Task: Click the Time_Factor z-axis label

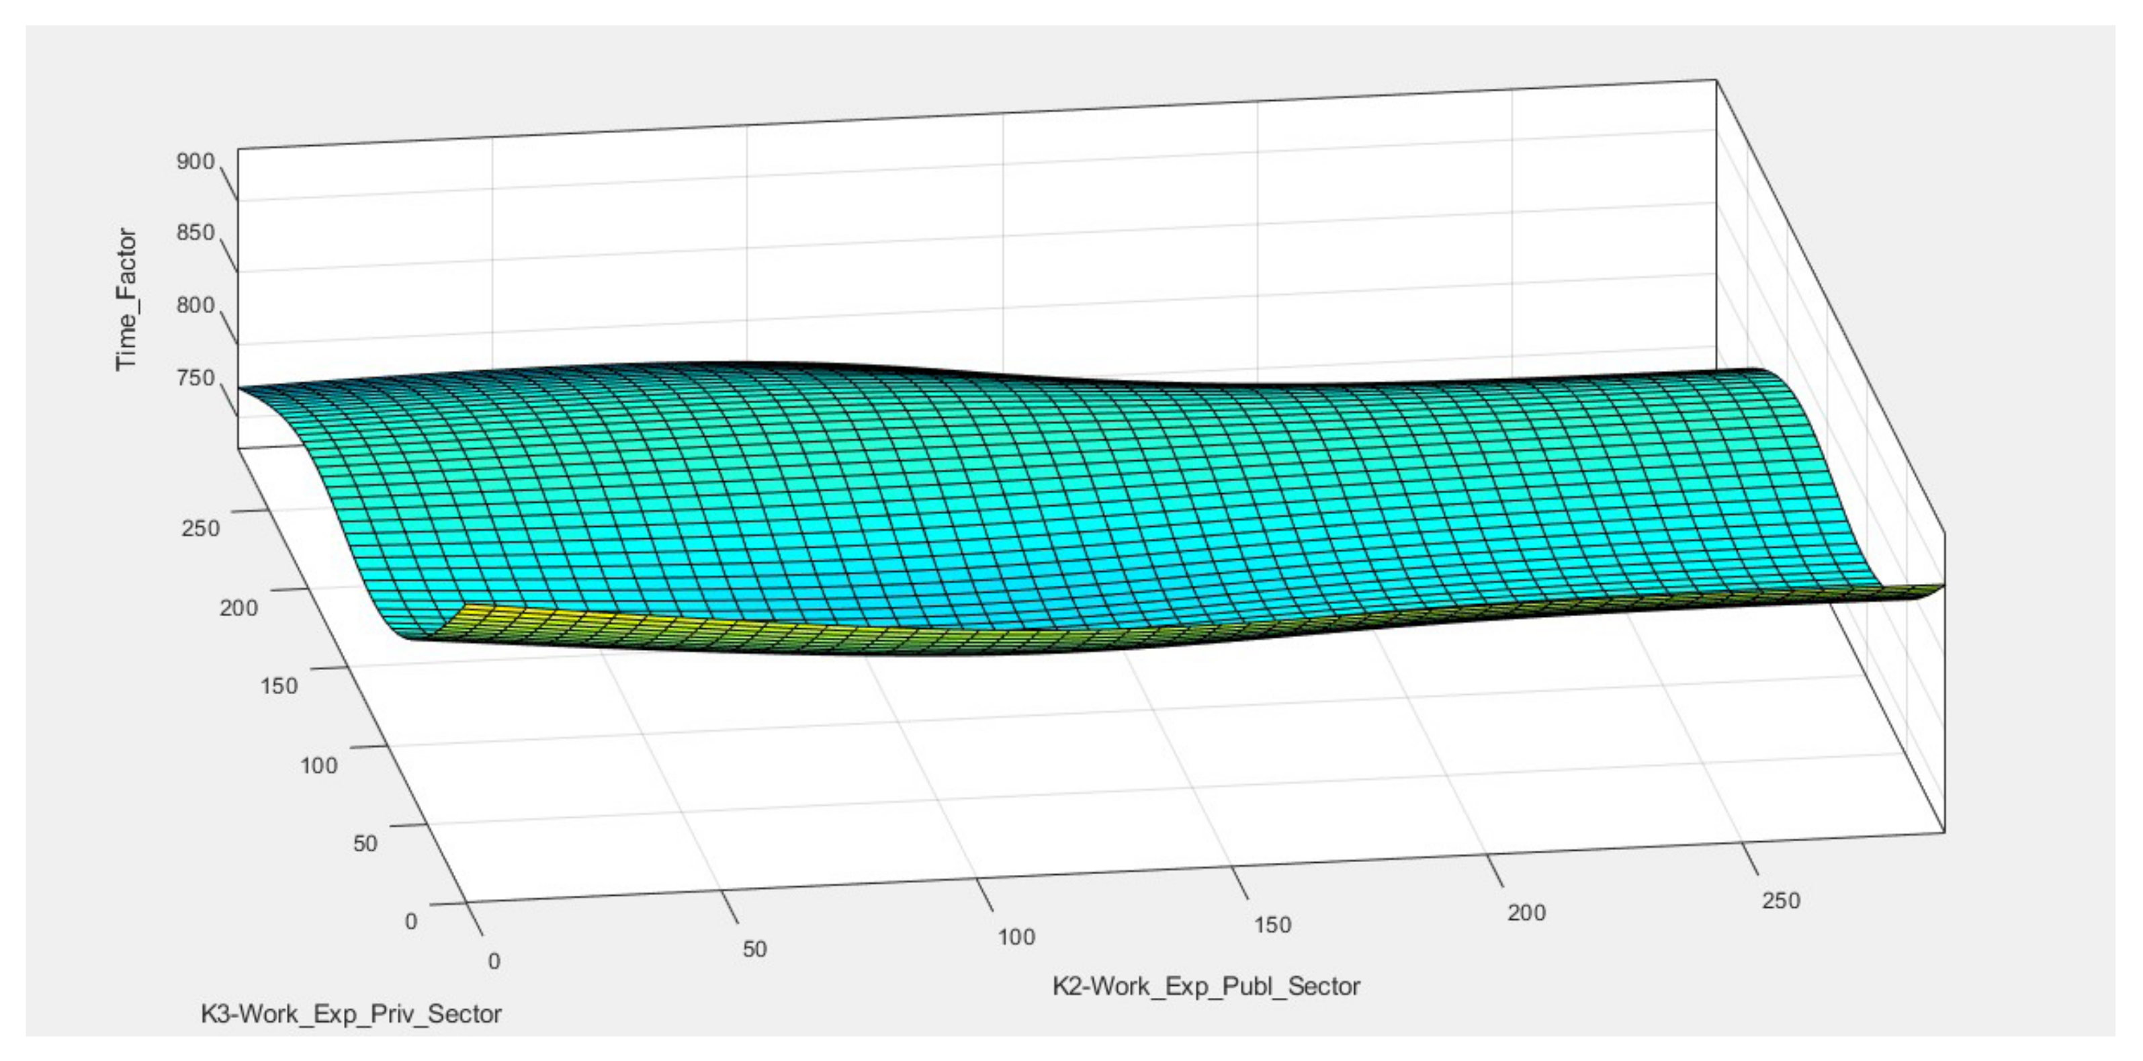Action: (x=126, y=300)
